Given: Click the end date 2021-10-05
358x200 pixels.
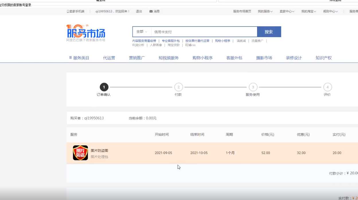Looking at the screenshot, I should (x=199, y=153).
